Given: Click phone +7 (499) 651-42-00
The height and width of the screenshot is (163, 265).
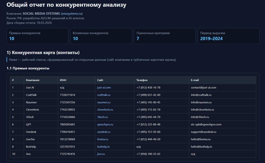Looking at the screenshot, I should 148,95.
